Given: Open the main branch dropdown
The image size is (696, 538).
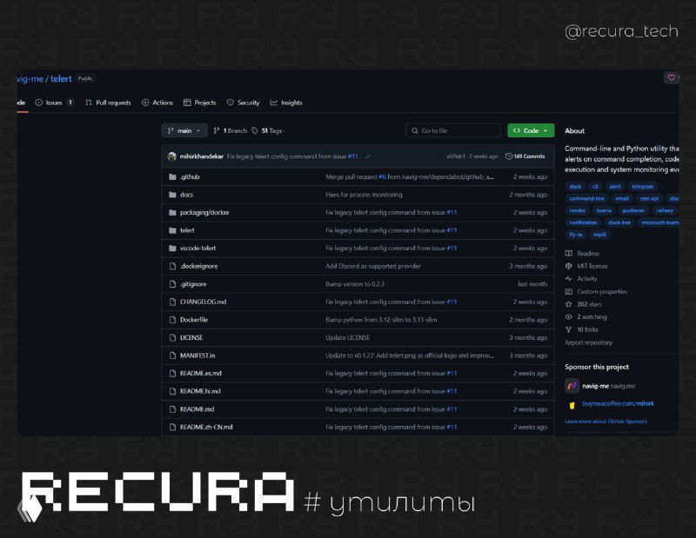Looking at the screenshot, I should click(x=184, y=130).
